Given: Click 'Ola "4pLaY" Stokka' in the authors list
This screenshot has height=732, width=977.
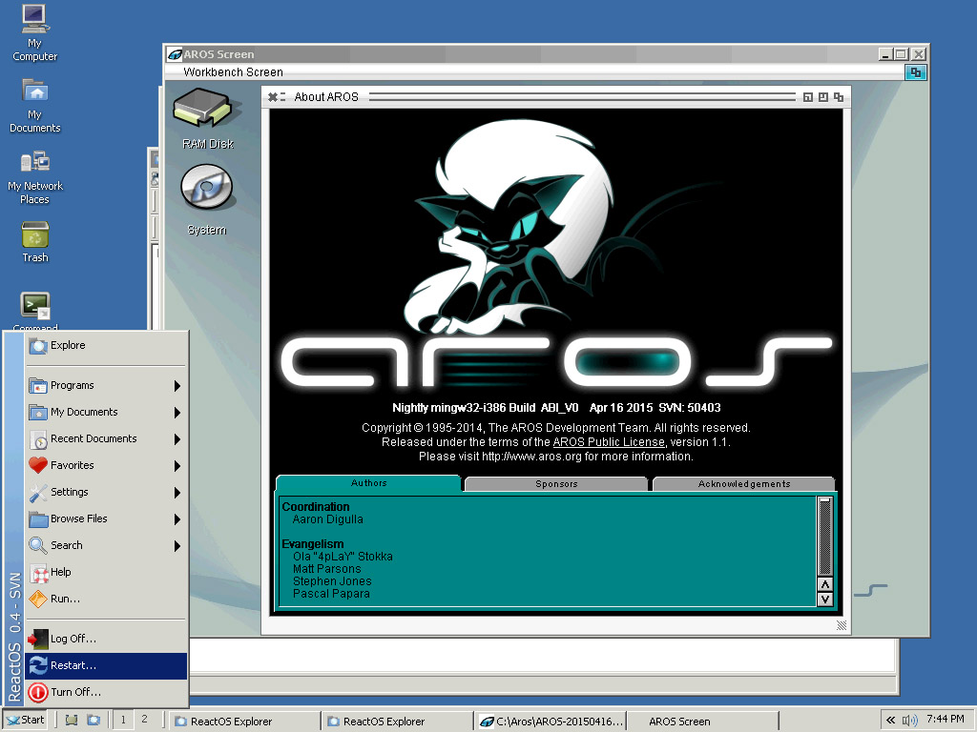Looking at the screenshot, I should [343, 557].
